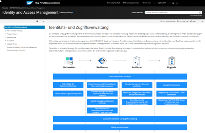Expand Key Concepts and Apps node
Image resolution: width=205 pixels, height=133 pixels.
click(5, 31)
